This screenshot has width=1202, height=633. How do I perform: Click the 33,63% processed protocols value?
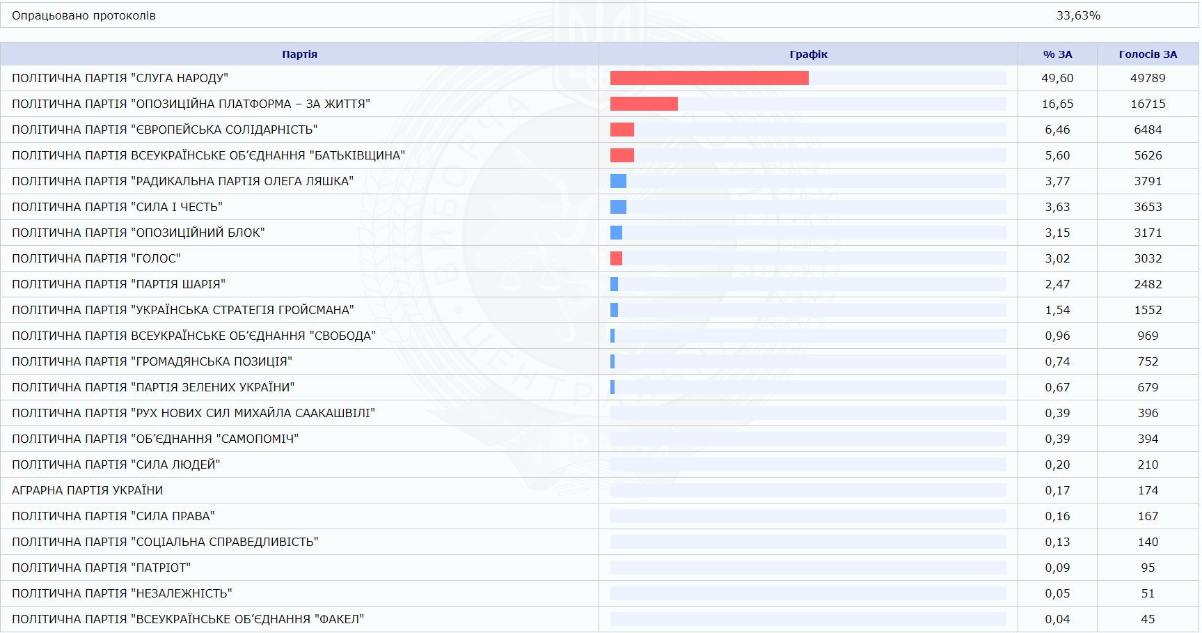click(x=1078, y=15)
